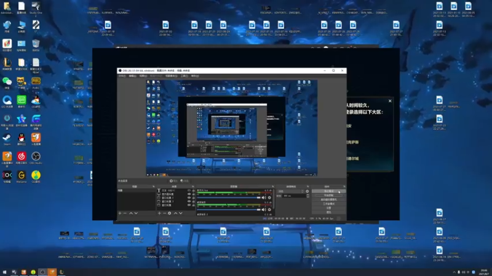
Task: Add a new scene with the plus icon
Action: coord(120,213)
